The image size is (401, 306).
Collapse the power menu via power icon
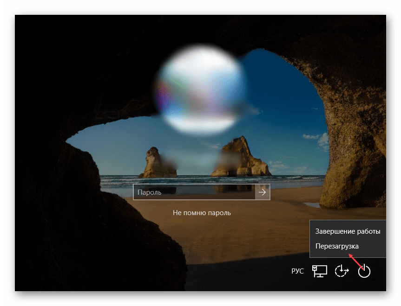[364, 271]
